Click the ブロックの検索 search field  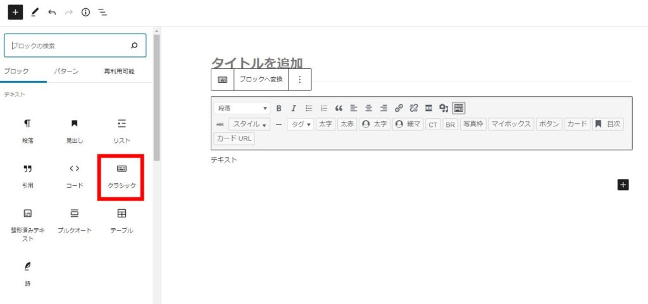tap(75, 46)
